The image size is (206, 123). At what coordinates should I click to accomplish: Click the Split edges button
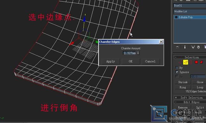pos(199,107)
